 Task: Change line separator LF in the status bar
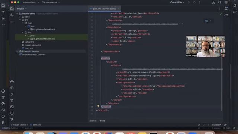pos(199,125)
